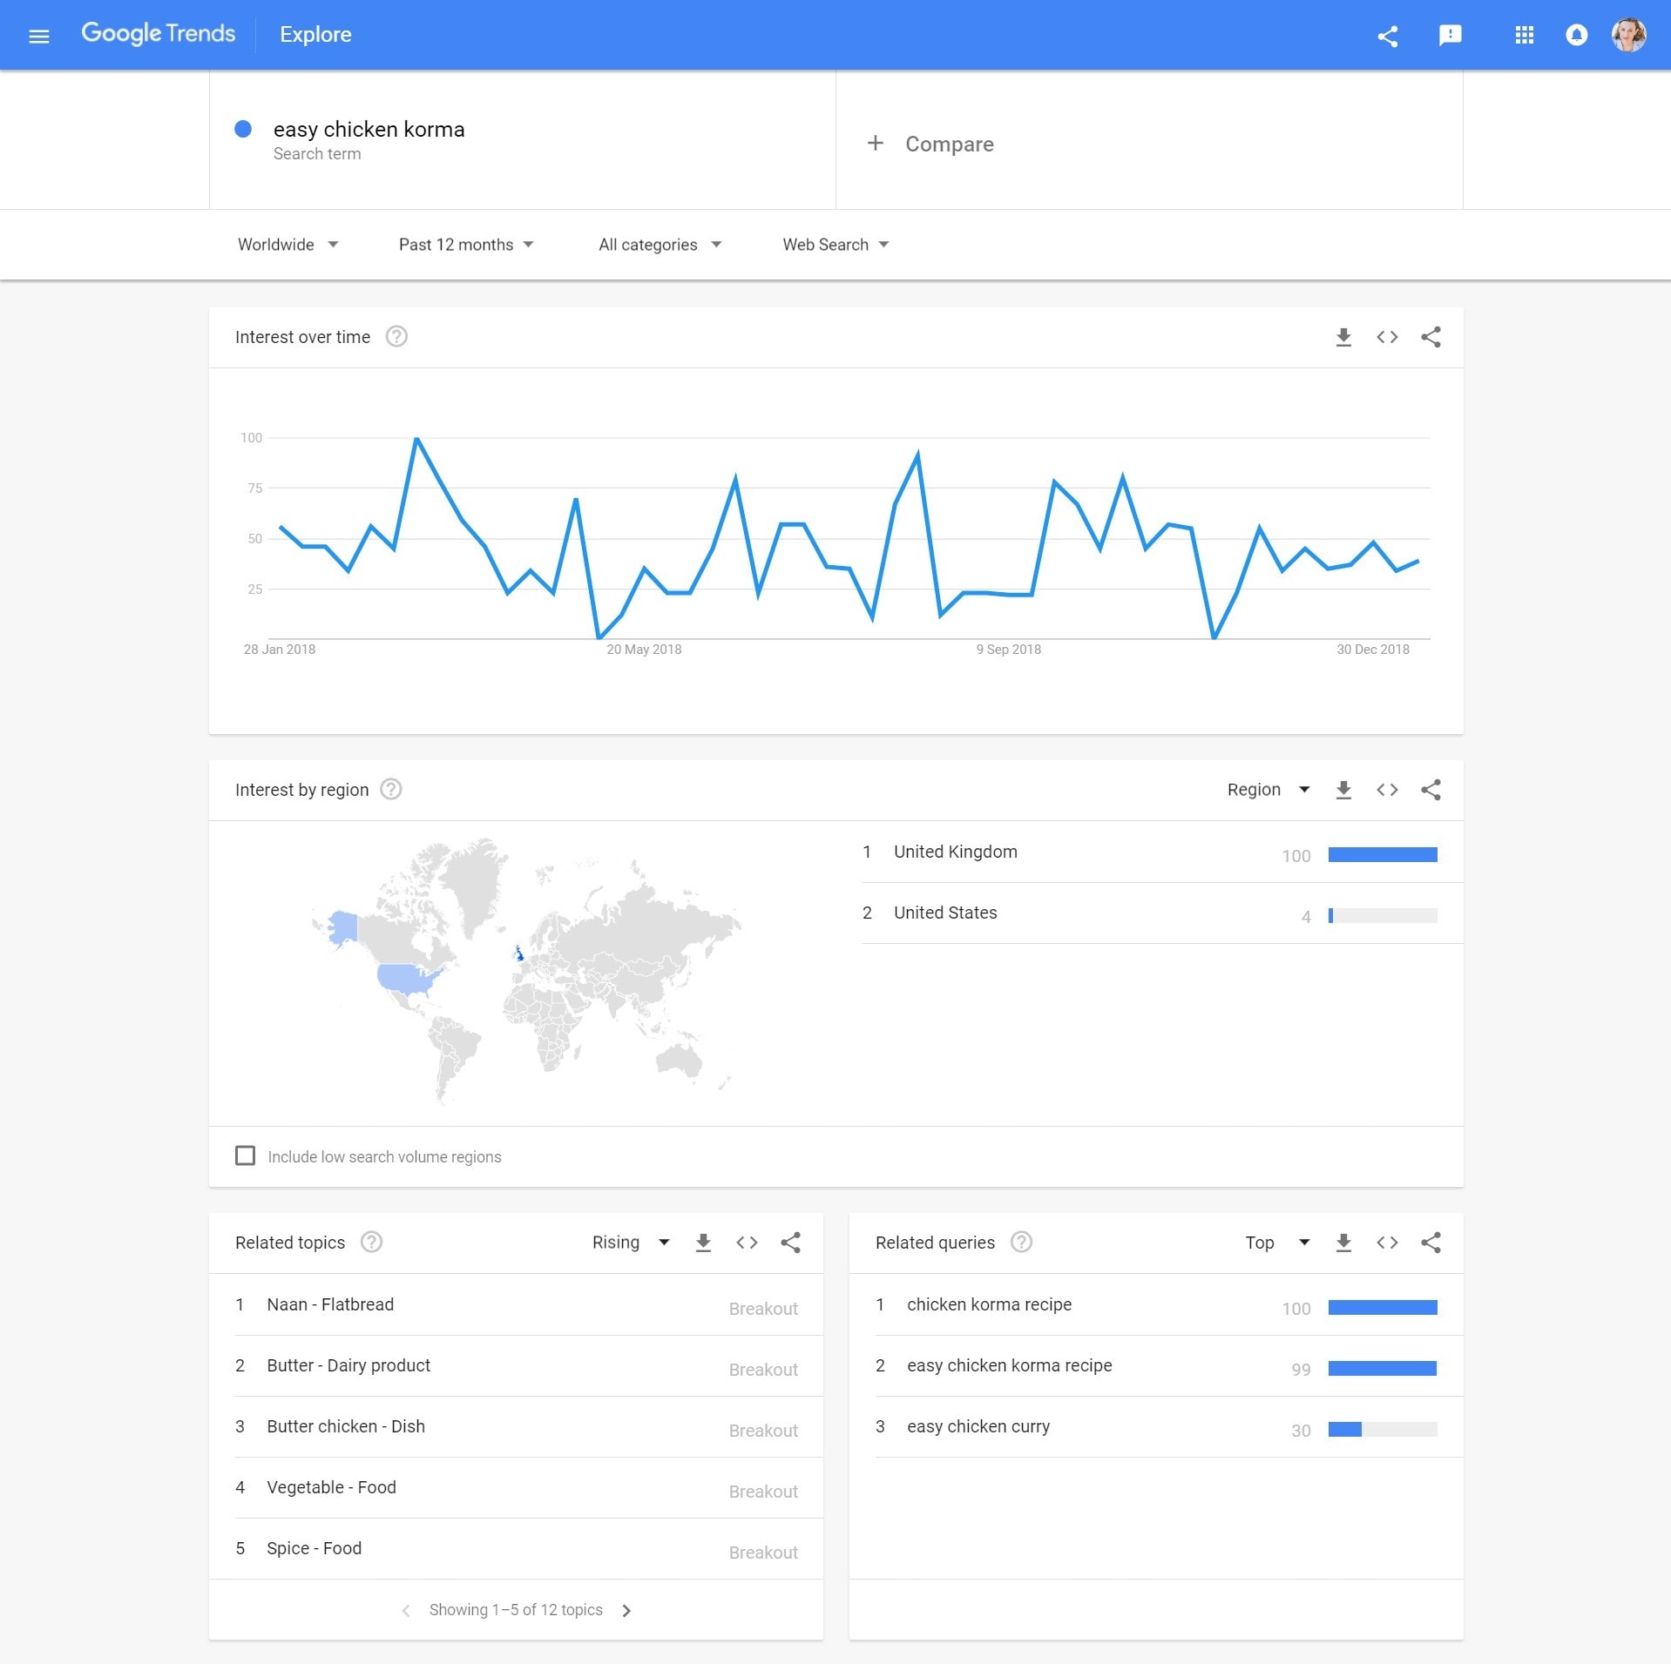Image resolution: width=1671 pixels, height=1664 pixels.
Task: Click the 20 May 2018 axis label
Action: (644, 650)
